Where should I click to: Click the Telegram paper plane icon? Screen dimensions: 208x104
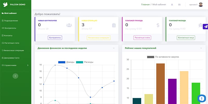[205, 27]
